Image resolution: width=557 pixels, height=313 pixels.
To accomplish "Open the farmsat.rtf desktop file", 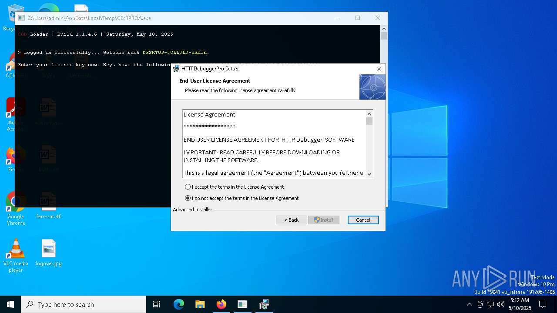I will [x=48, y=206].
